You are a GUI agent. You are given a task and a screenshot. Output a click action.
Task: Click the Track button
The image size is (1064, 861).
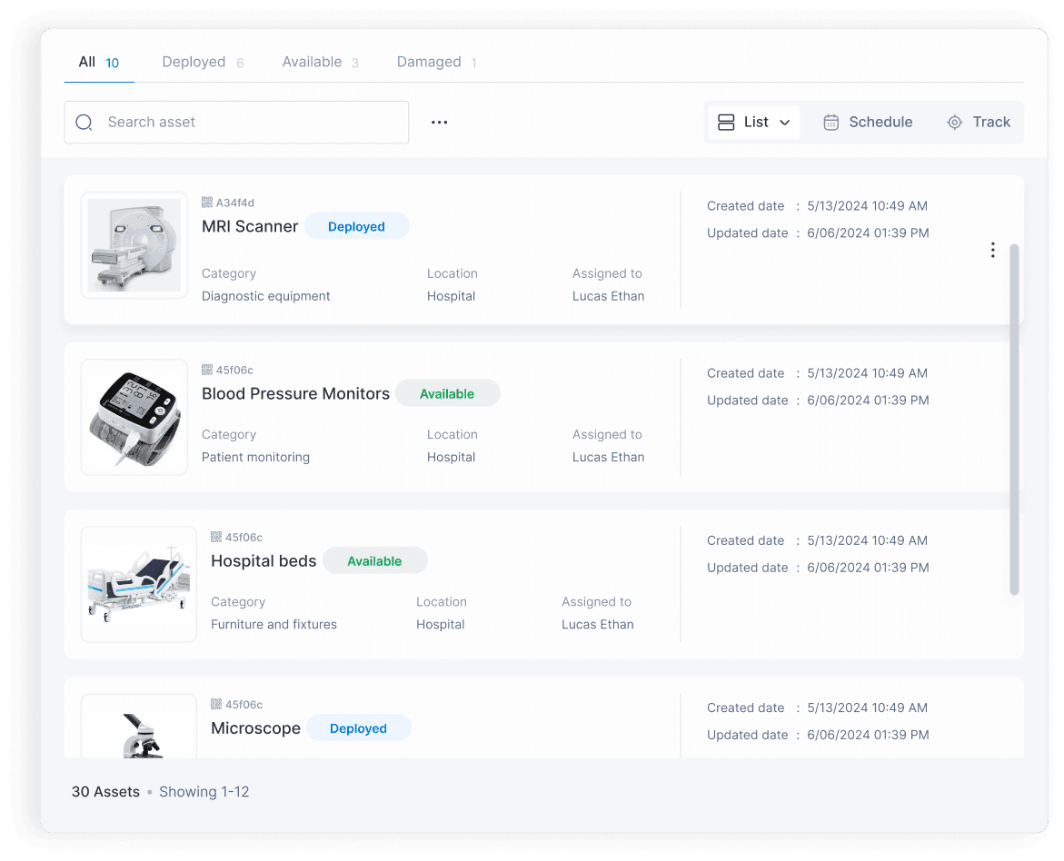(979, 121)
